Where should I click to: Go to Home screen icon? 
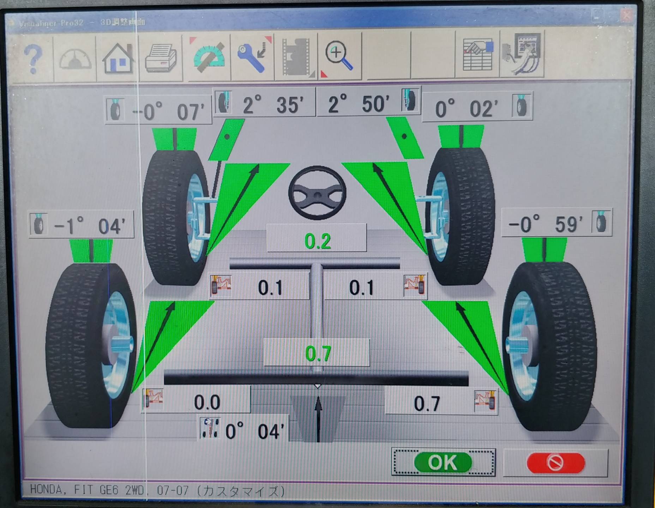[x=118, y=58]
